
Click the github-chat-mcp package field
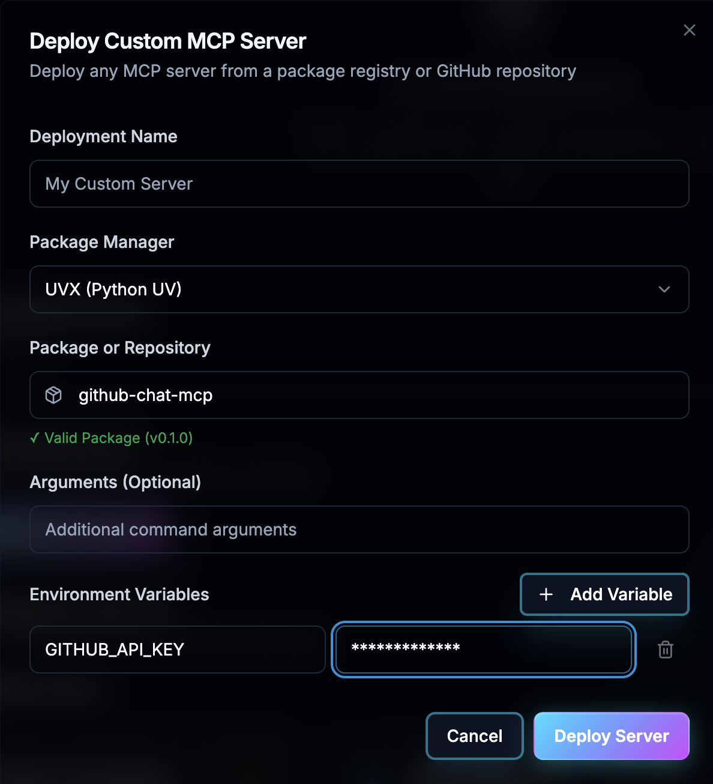coord(359,395)
